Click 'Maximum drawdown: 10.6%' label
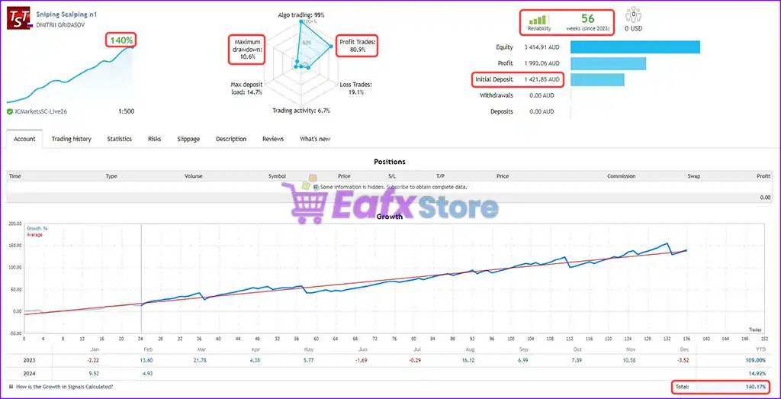The image size is (781, 399). [246, 50]
